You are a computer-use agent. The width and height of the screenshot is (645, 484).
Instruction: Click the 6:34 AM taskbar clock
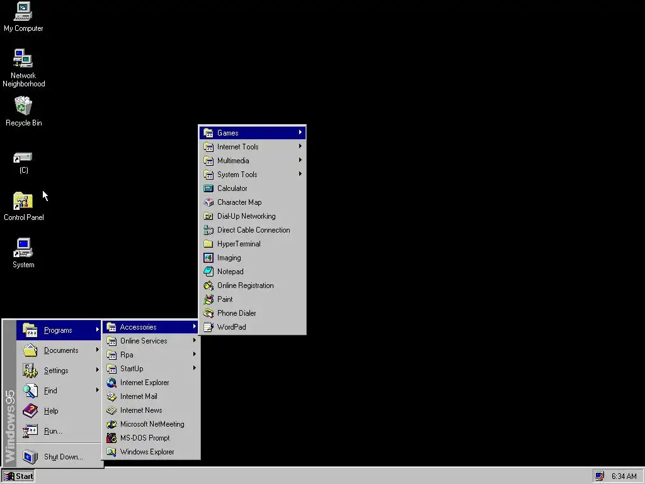click(624, 476)
